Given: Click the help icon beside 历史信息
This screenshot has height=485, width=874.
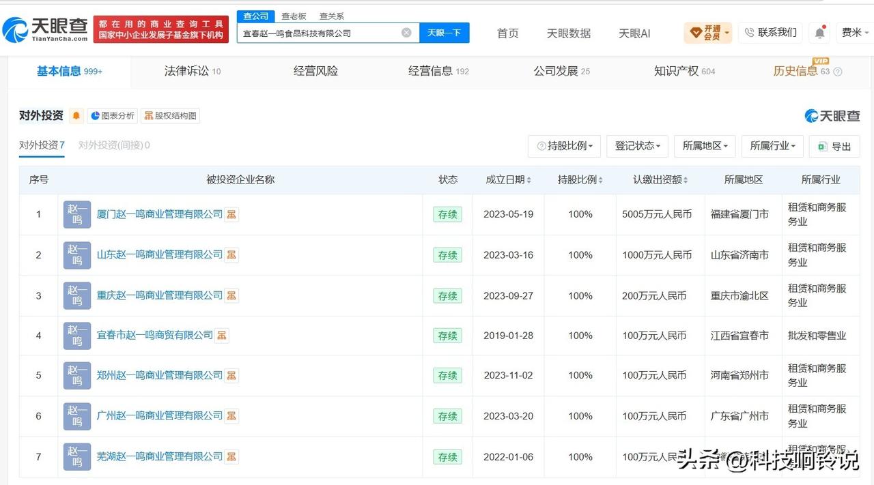Looking at the screenshot, I should [838, 72].
